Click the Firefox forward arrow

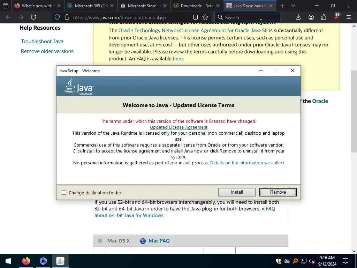tap(21, 17)
